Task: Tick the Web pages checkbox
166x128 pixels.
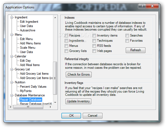Action: [x=94, y=51]
